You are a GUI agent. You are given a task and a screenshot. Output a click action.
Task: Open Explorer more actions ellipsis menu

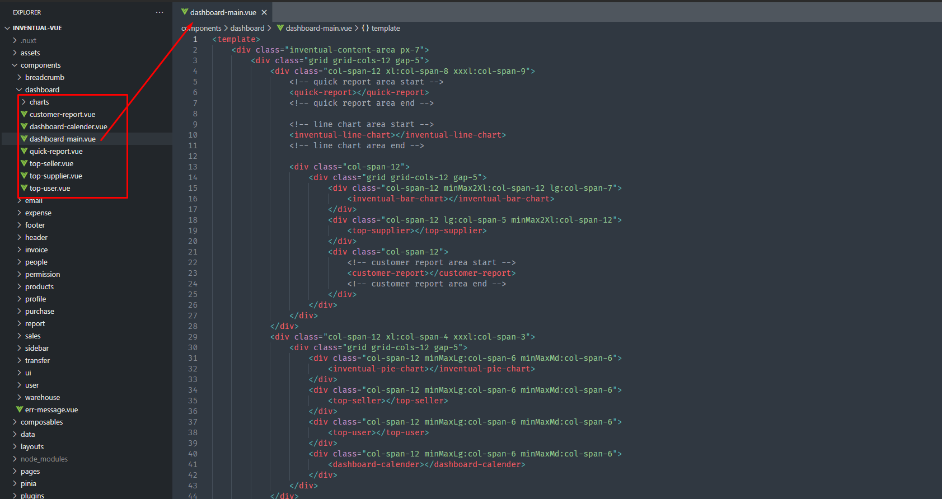click(160, 12)
